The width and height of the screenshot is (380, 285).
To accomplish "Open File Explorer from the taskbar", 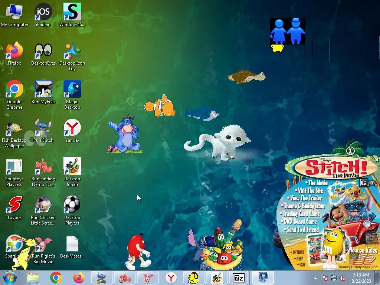I will [33, 278].
